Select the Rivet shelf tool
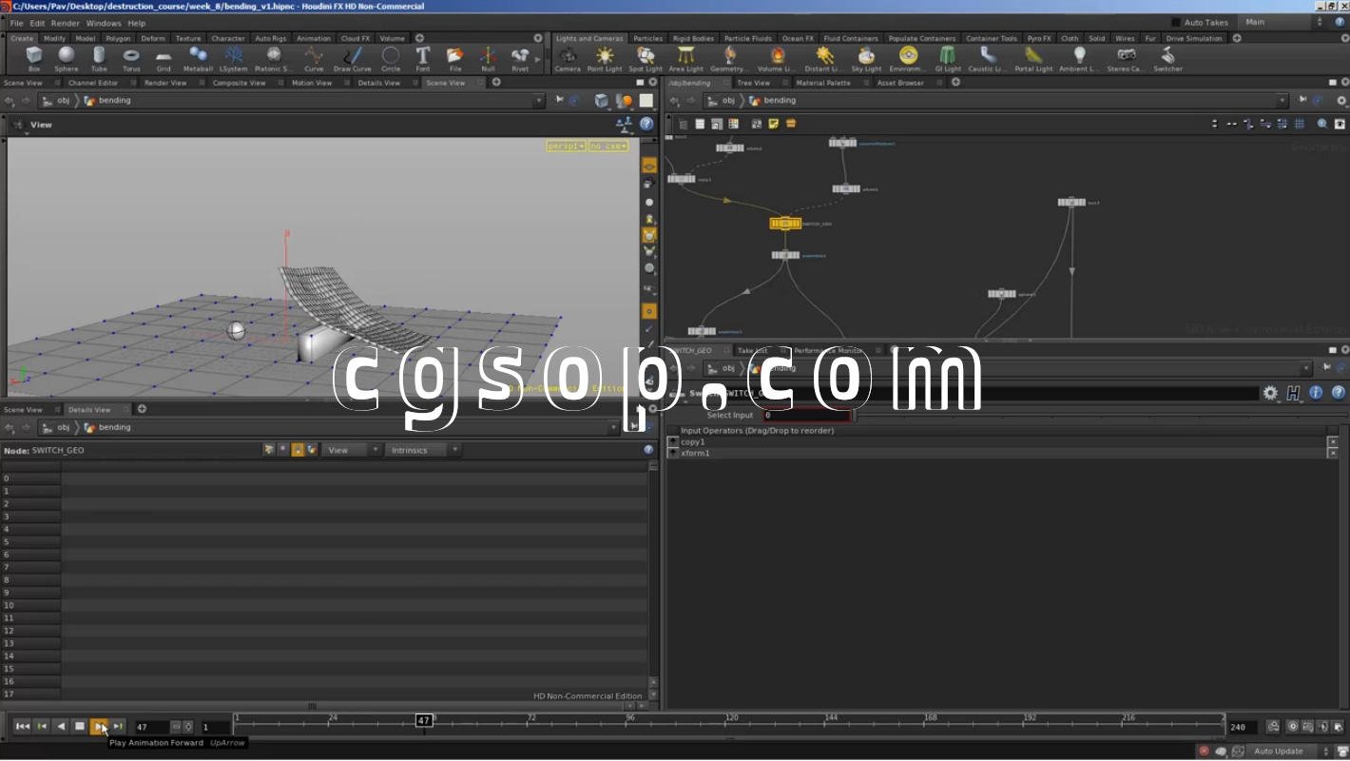 (x=520, y=59)
